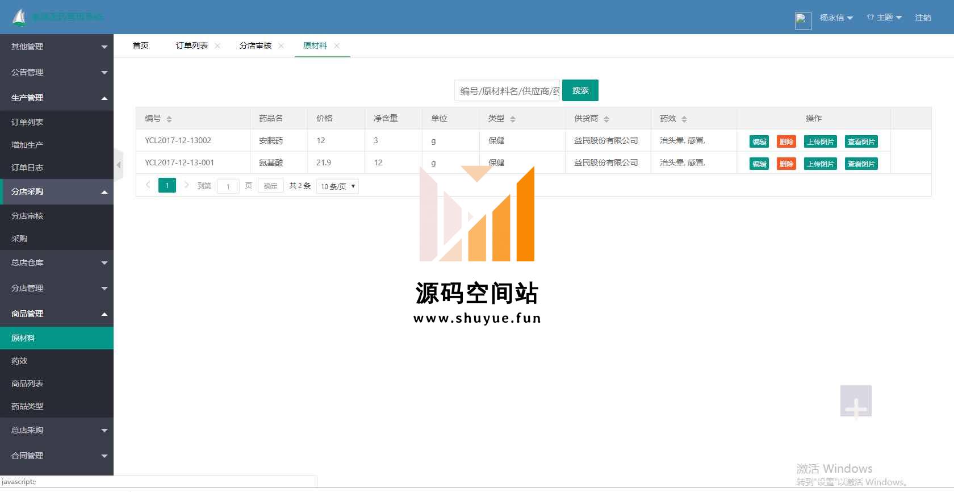Click the sailboat logo icon
Screen dimensions: 954x492
[19, 18]
